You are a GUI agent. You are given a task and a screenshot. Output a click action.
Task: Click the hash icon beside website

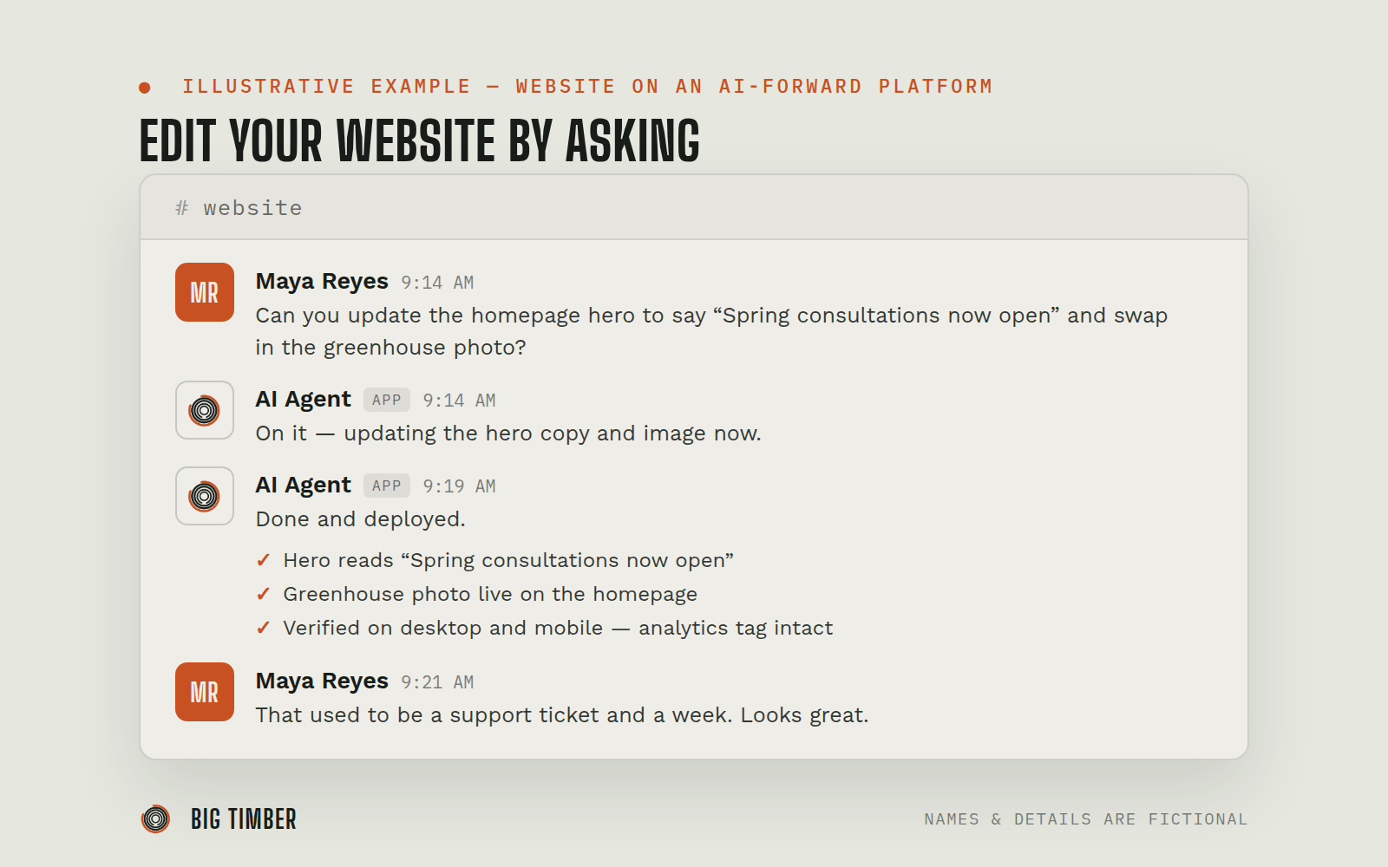[x=181, y=208]
